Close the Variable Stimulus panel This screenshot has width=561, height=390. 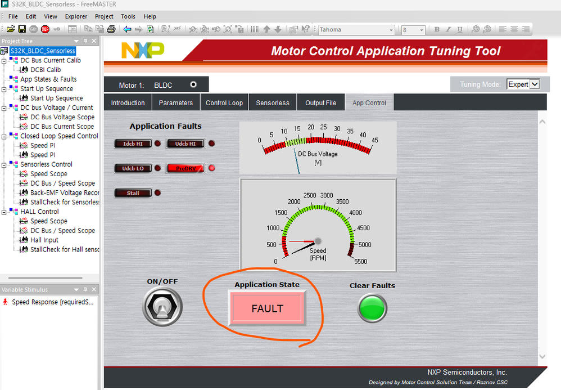click(94, 289)
